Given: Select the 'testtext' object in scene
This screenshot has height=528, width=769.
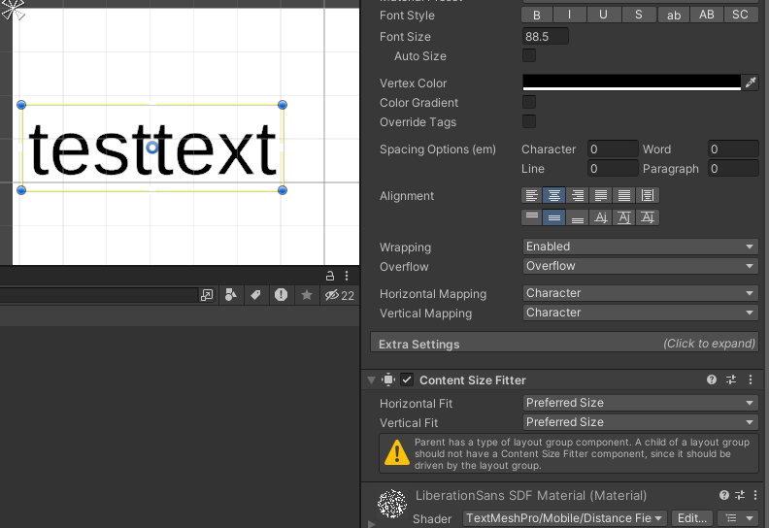Looking at the screenshot, I should pyautogui.click(x=152, y=148).
